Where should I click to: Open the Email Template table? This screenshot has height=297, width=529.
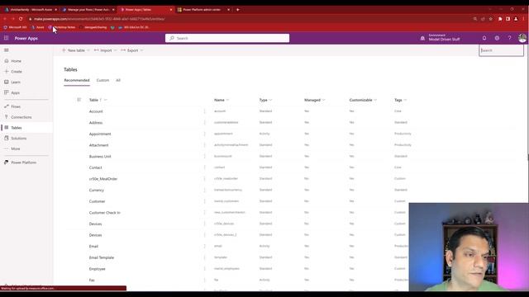pos(101,257)
